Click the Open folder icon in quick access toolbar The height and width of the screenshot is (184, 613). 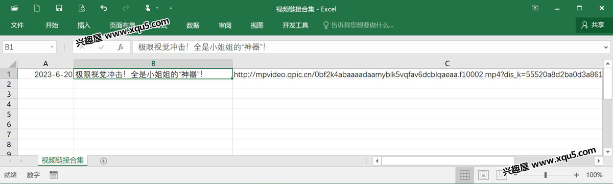pos(15,8)
